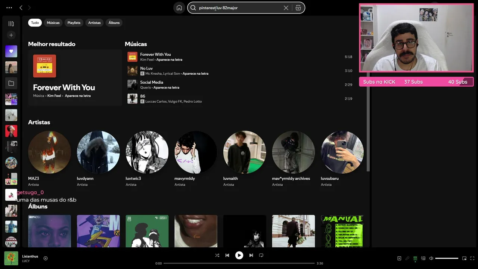This screenshot has height=269, width=478.
Task: Open Queris artist link
Action: click(x=146, y=87)
